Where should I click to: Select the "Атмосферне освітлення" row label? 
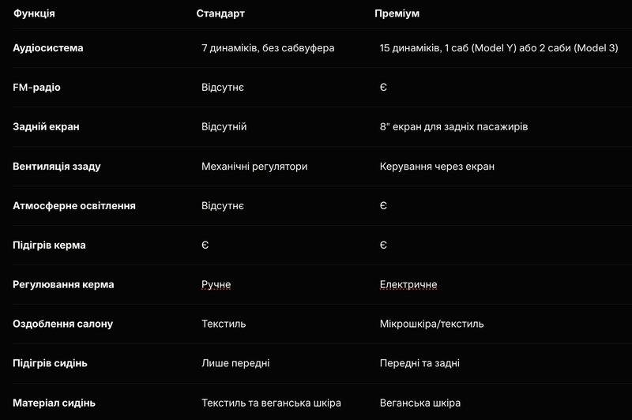74,206
